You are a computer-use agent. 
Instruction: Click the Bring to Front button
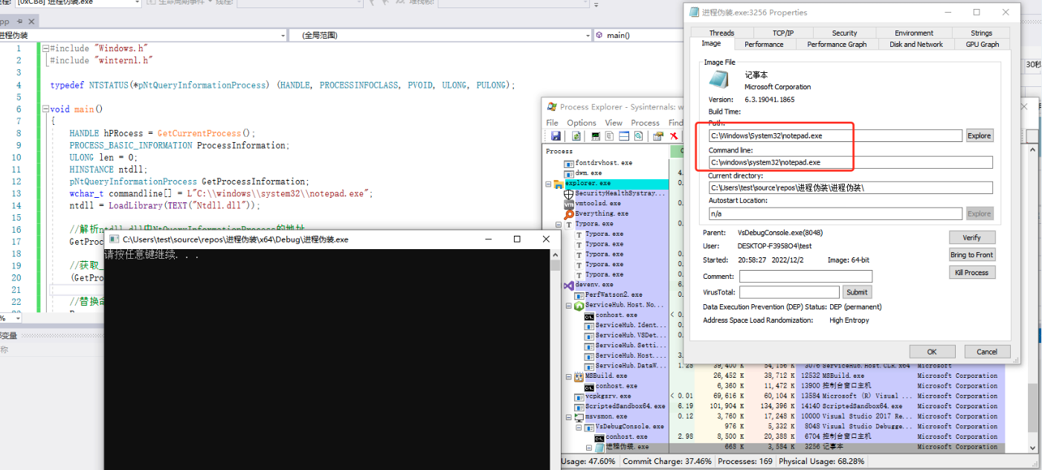[x=971, y=254]
